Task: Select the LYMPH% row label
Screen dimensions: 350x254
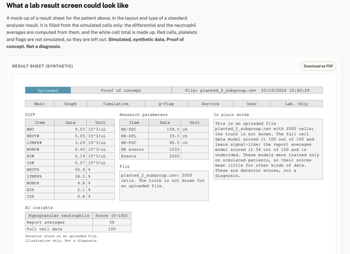Action: pos(40,176)
